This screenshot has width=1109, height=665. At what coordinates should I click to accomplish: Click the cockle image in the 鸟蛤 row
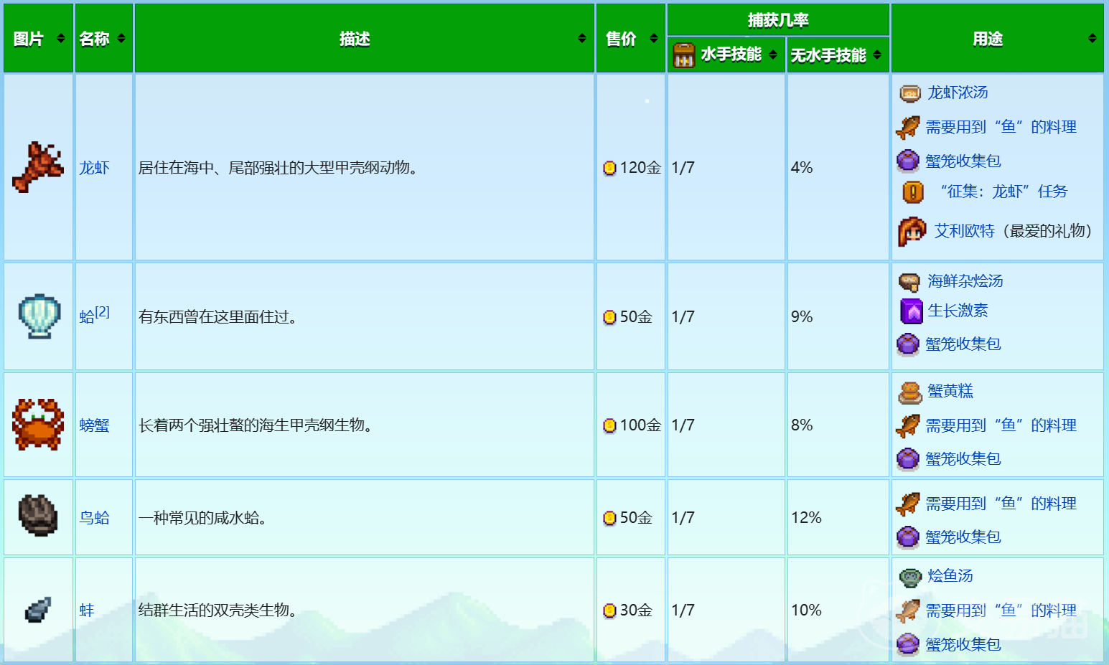38,516
